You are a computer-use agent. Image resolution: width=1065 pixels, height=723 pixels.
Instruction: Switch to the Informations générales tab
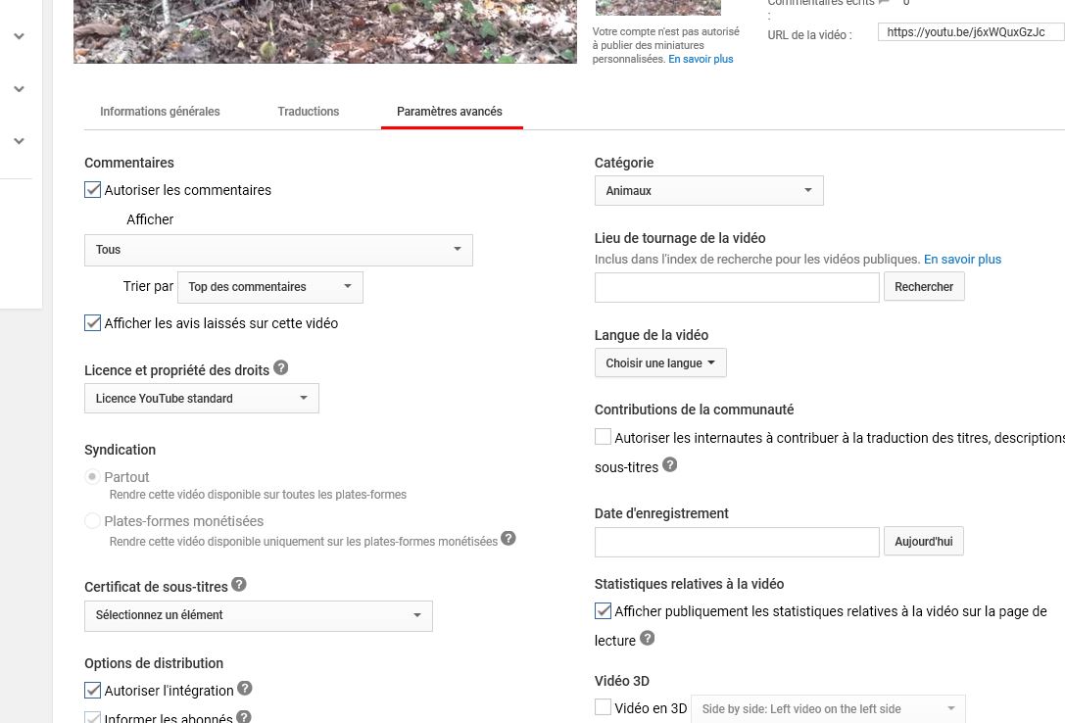(x=160, y=112)
